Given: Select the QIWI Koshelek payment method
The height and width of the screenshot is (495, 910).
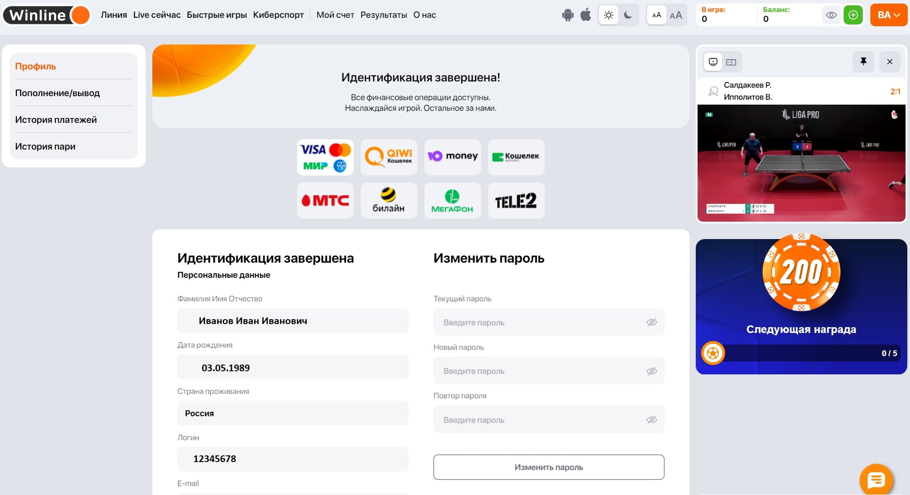Looking at the screenshot, I should point(389,157).
